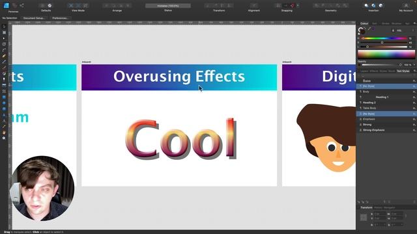
Task: Switch to the Layers tab
Action: click(x=364, y=71)
